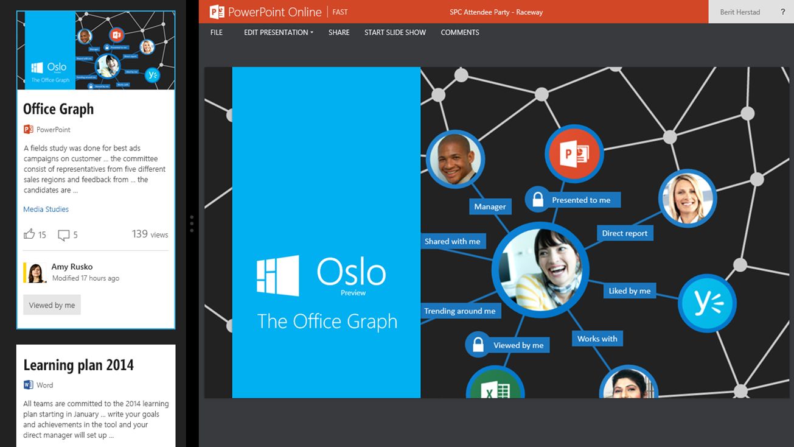The width and height of the screenshot is (794, 447).
Task: Expand the EDIT PRESENTATION dropdown
Action: pos(279,32)
